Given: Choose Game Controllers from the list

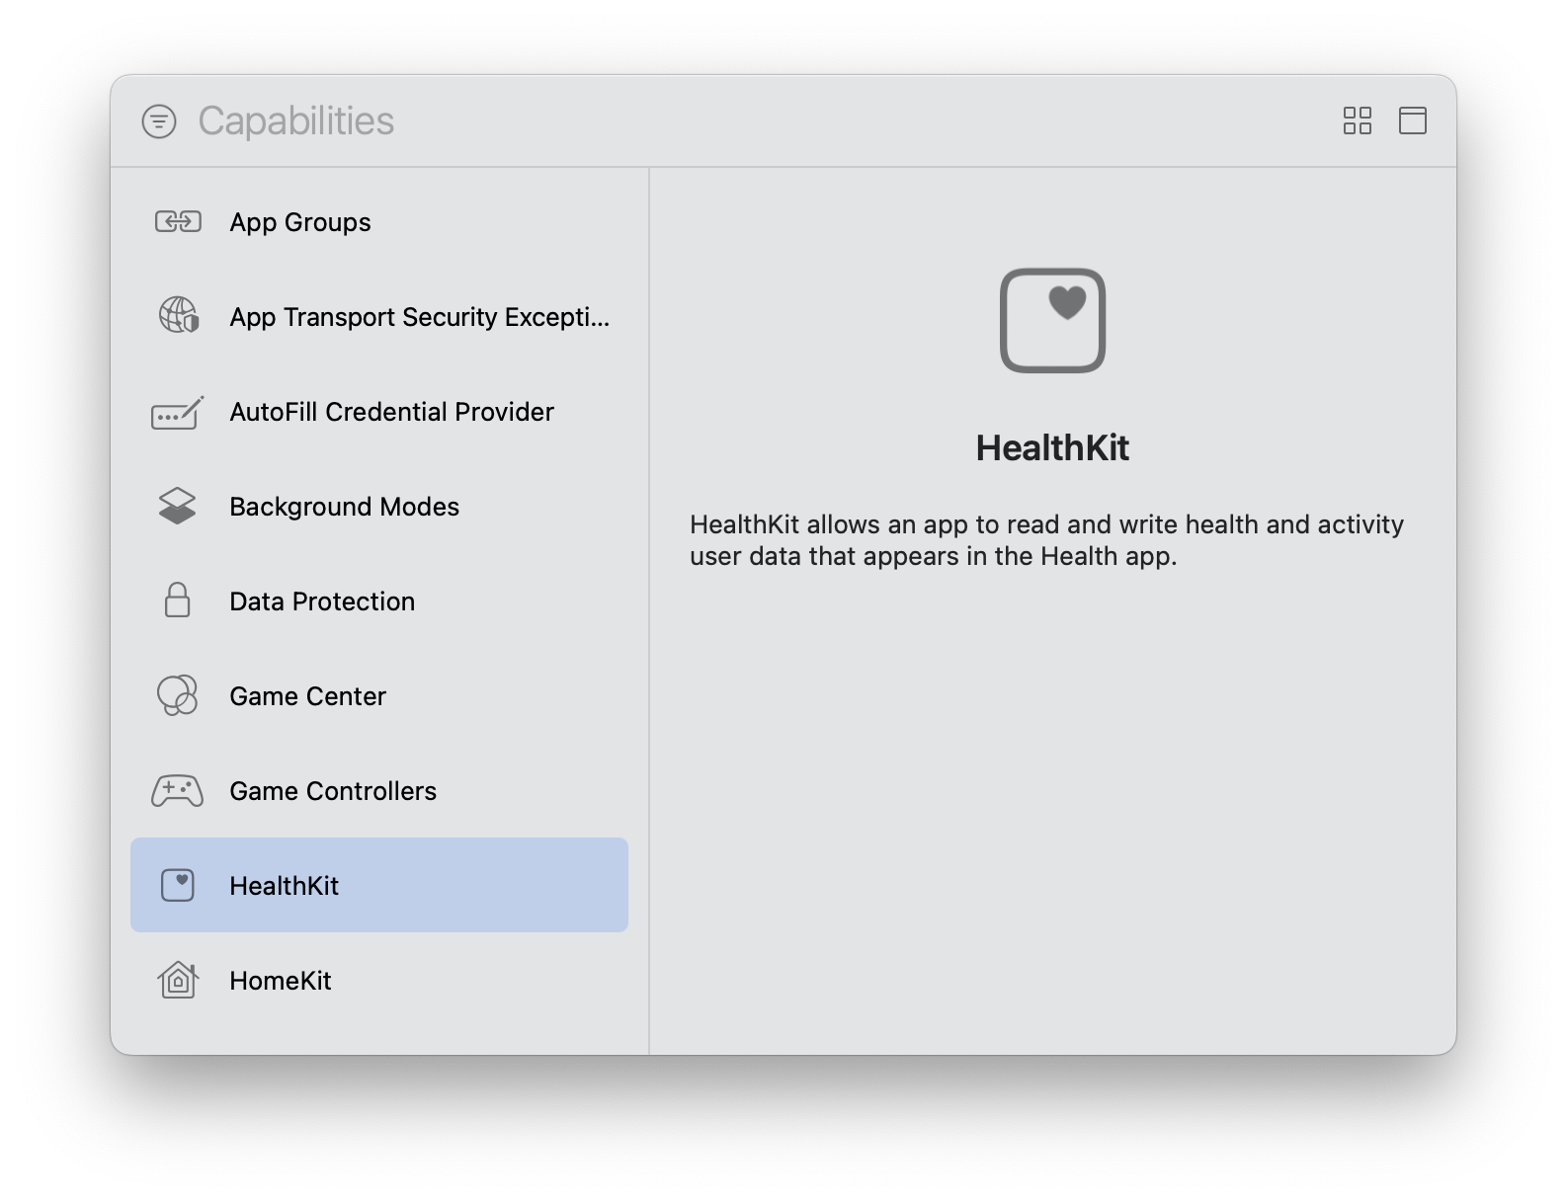Looking at the screenshot, I should [x=333, y=791].
